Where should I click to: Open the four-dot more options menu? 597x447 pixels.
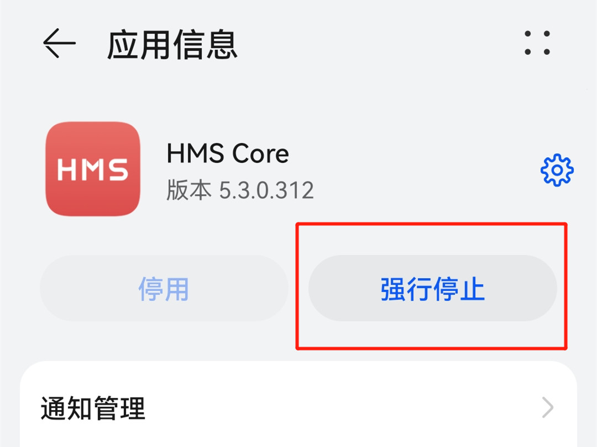[x=537, y=42]
